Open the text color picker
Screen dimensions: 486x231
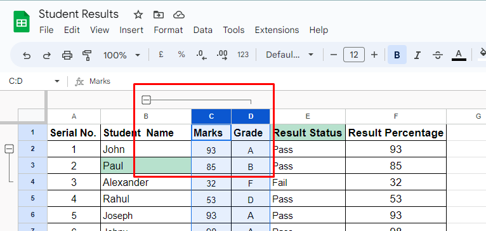tap(459, 55)
